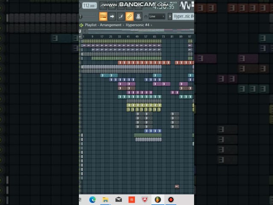The height and width of the screenshot is (205, 273).
Task: Select the Hyper..nic #4 pattern name field
Action: 183,17
